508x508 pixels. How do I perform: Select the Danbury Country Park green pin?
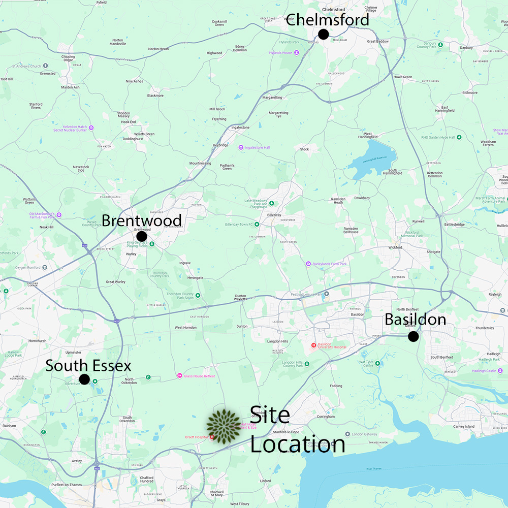pyautogui.click(x=440, y=45)
